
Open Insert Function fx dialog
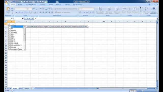tap(32, 19)
